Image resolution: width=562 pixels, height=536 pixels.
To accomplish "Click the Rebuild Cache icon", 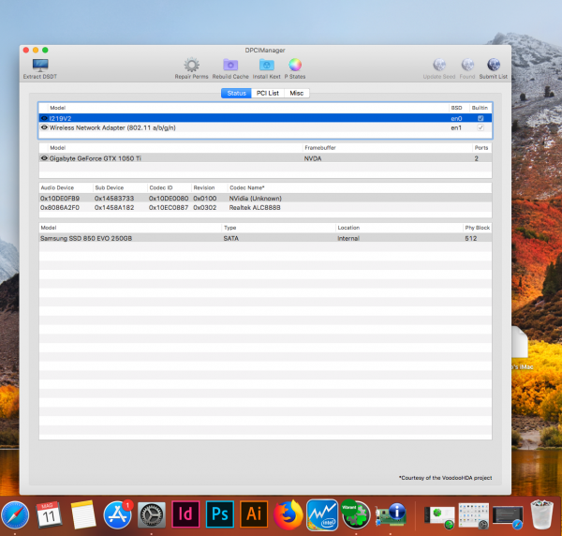I will [x=229, y=66].
